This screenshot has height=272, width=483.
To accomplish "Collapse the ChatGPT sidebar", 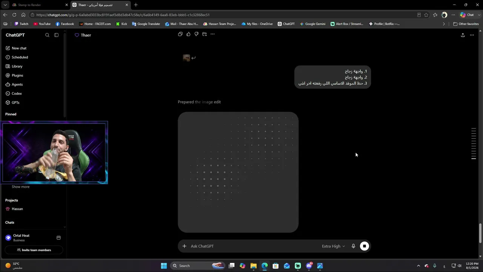I will coord(56,35).
